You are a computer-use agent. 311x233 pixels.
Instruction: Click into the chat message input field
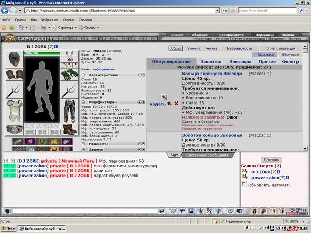point(84,211)
